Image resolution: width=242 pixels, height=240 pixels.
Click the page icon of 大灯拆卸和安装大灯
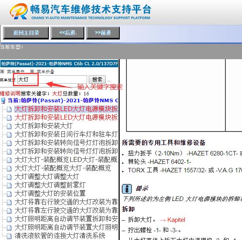[x=9, y=126]
